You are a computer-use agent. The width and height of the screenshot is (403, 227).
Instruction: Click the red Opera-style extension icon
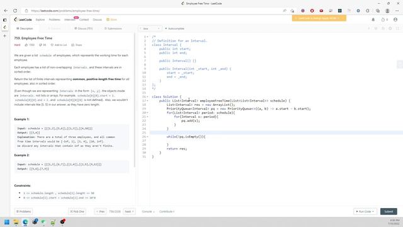coord(312,11)
